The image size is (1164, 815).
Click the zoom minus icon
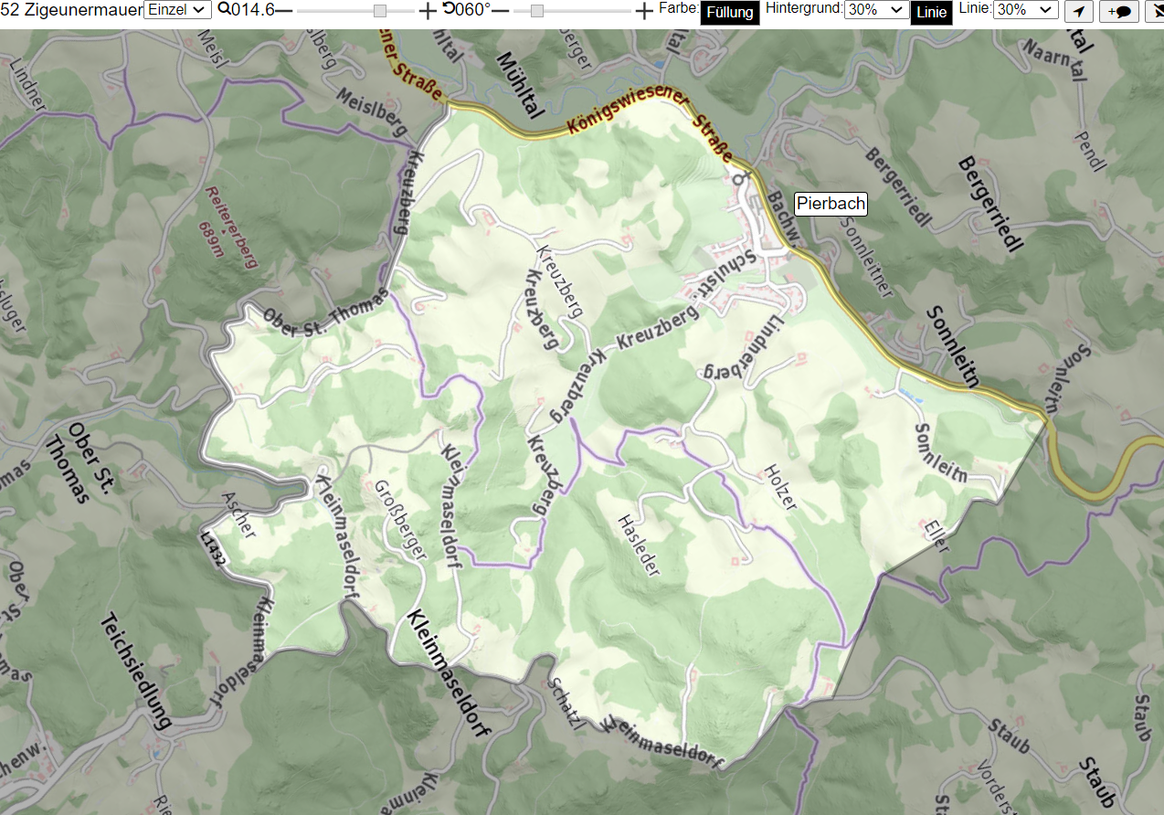click(284, 11)
